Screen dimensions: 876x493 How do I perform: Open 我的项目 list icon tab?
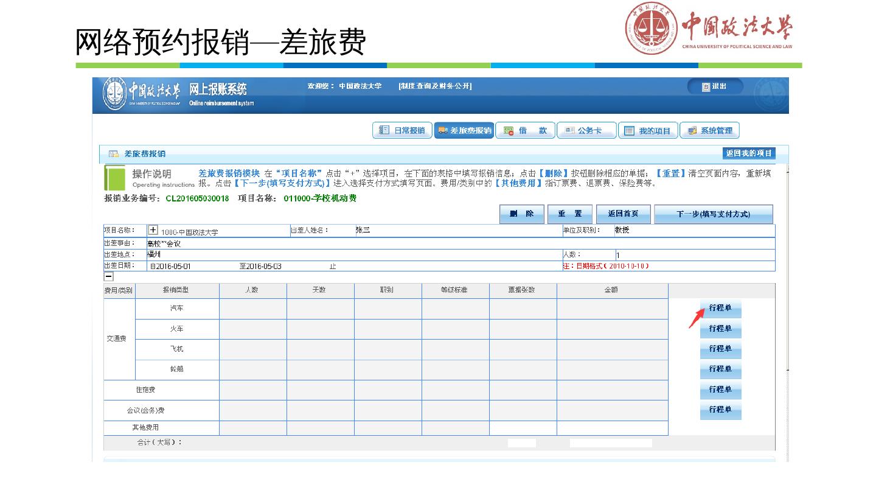pos(648,131)
